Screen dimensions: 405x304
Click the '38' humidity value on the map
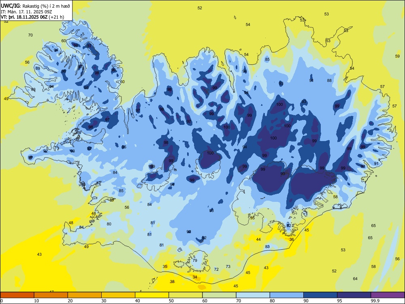tap(172, 282)
